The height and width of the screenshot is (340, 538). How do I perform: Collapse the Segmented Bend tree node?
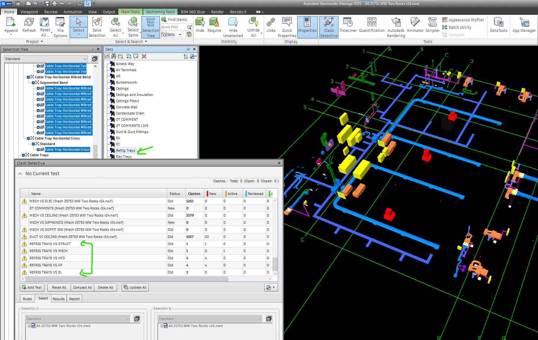(33, 83)
